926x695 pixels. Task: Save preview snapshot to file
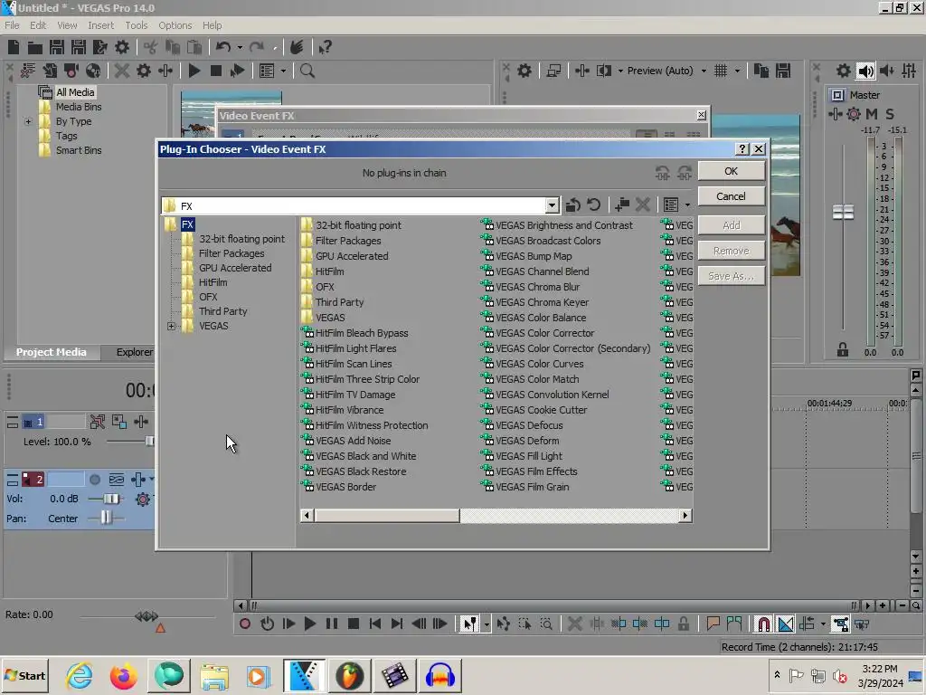coord(783,71)
